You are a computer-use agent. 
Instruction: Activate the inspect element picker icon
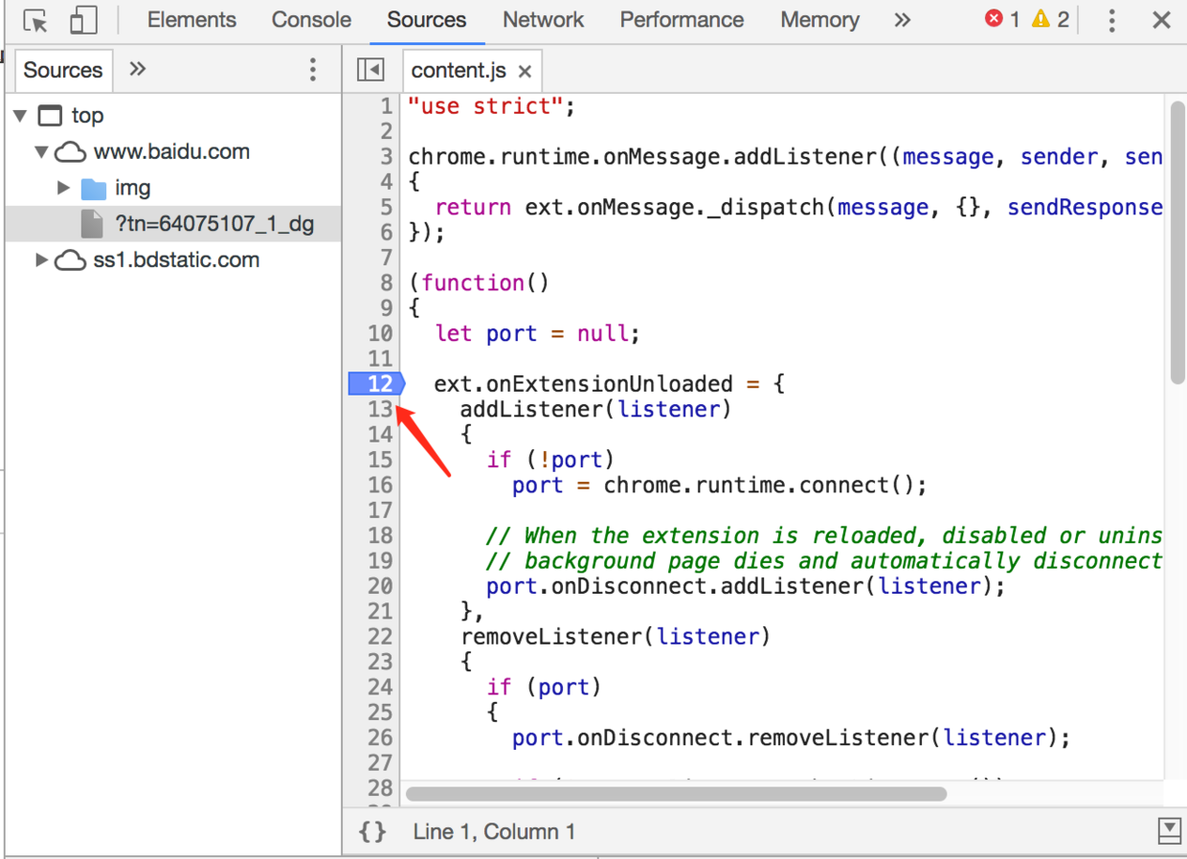36,20
